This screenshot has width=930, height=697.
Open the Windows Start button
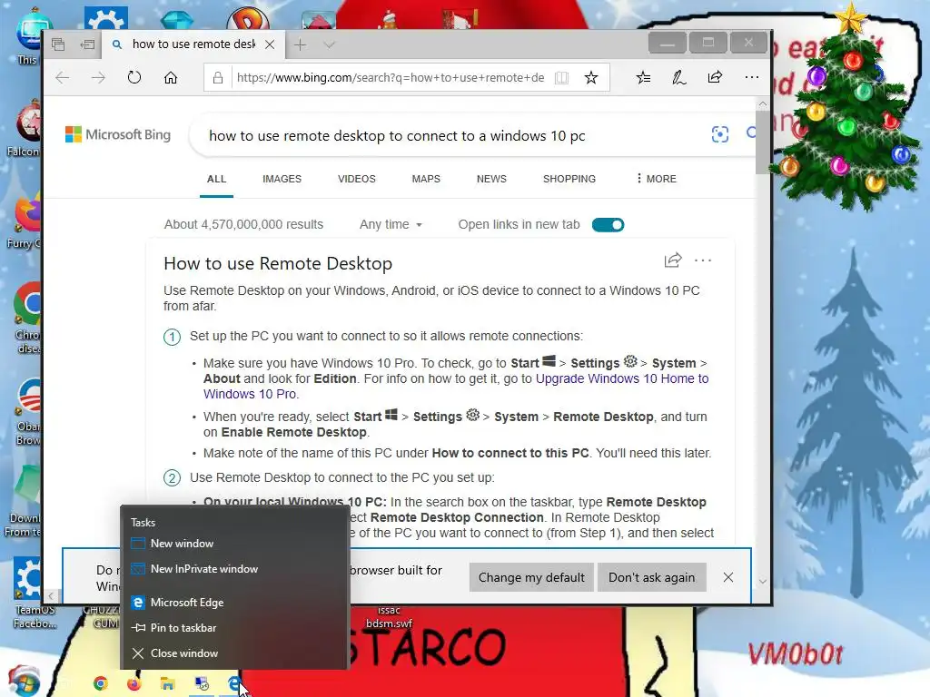coord(23,682)
